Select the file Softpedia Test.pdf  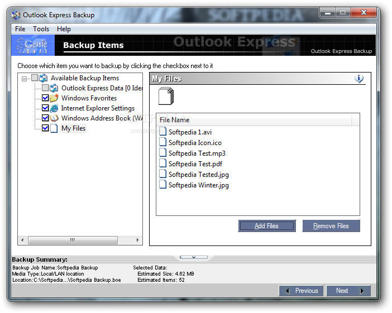tap(195, 164)
